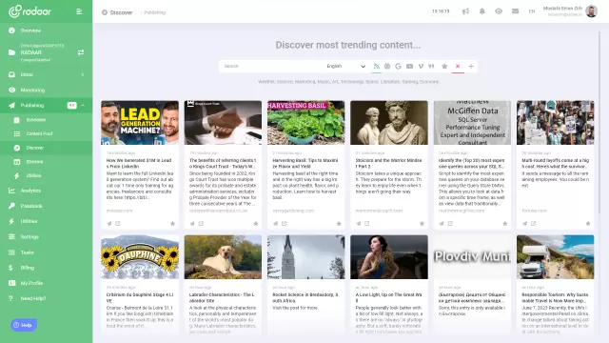Open layoffs article external link icon
Image resolution: width=609 pixels, height=343 pixels.
pyautogui.click(x=533, y=224)
